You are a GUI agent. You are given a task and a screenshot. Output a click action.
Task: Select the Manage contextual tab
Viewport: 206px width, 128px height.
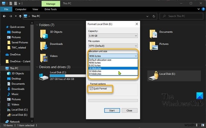pyautogui.click(x=51, y=4)
